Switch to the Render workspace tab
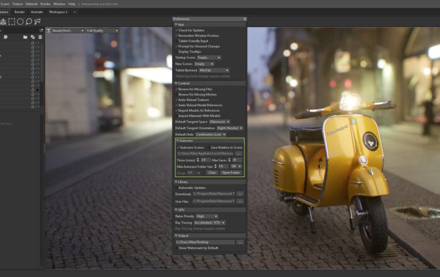 point(19,12)
